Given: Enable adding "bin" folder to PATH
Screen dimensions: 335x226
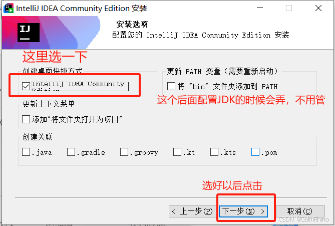Looking at the screenshot, I should tap(171, 86).
